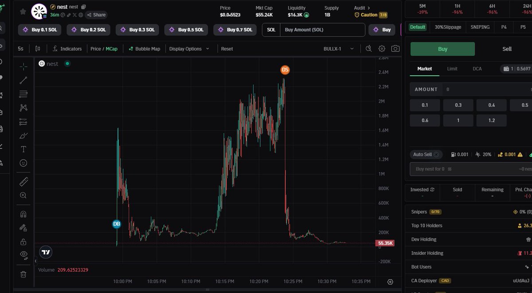Open the forecasting and measurement tools

(x=23, y=122)
